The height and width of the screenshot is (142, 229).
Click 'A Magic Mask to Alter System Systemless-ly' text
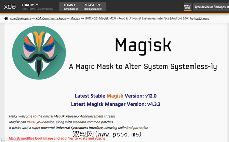[143, 66]
